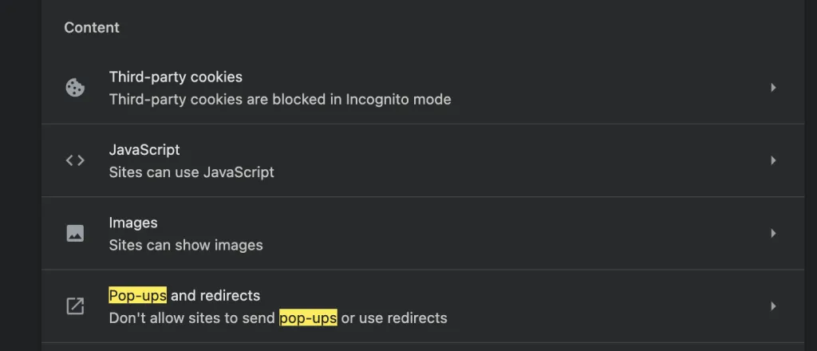Click the Third-party cookies cookie icon
The image size is (817, 351).
tap(75, 88)
